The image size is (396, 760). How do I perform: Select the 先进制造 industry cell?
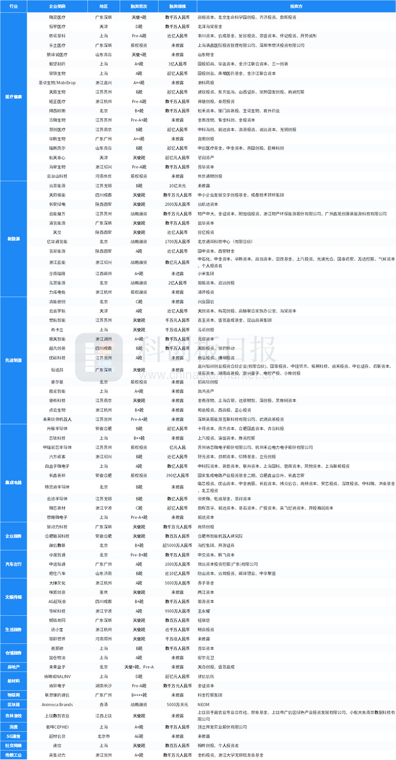click(x=14, y=360)
